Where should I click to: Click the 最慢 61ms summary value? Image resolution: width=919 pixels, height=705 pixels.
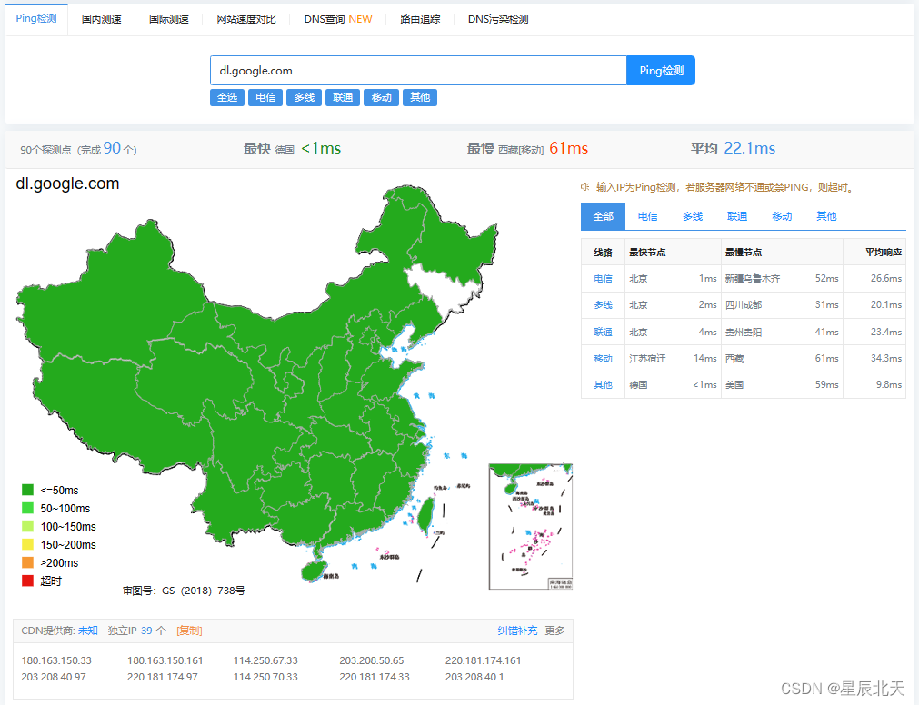tap(568, 148)
